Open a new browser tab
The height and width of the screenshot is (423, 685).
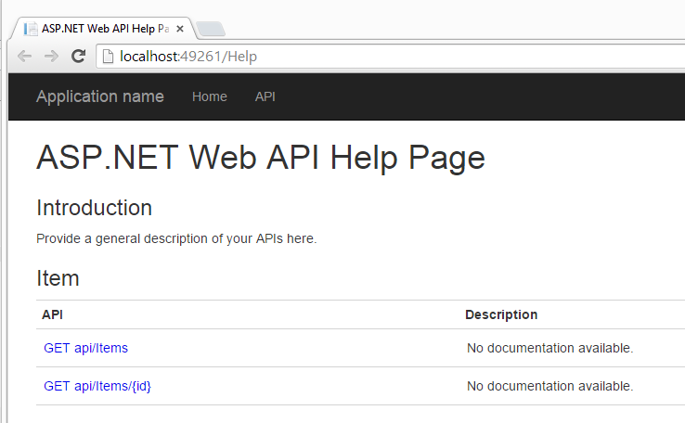211,30
